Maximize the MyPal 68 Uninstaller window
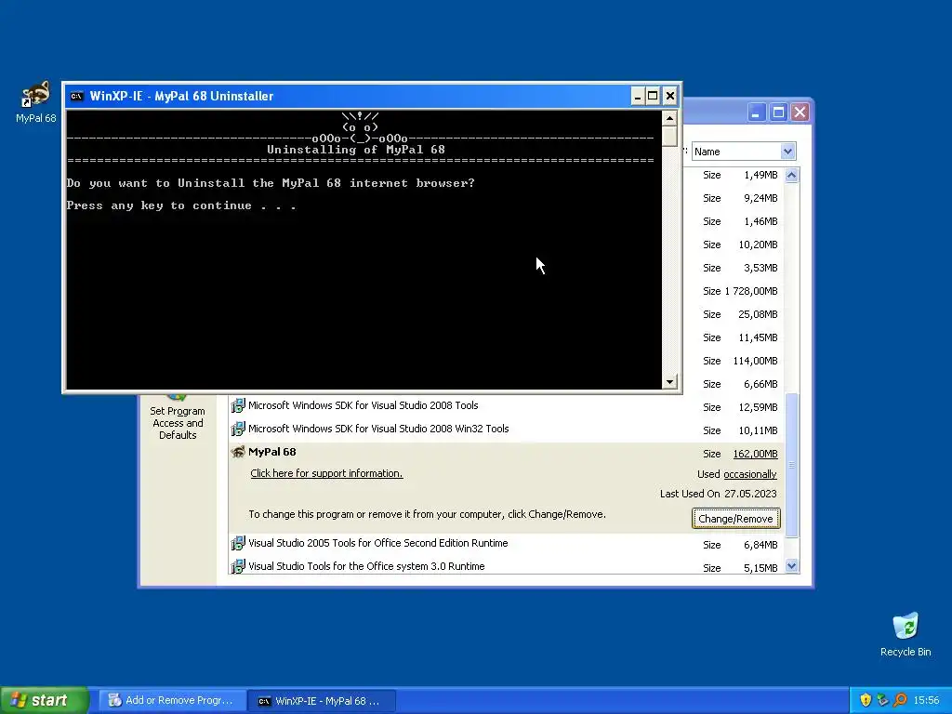This screenshot has width=952, height=714. (653, 96)
